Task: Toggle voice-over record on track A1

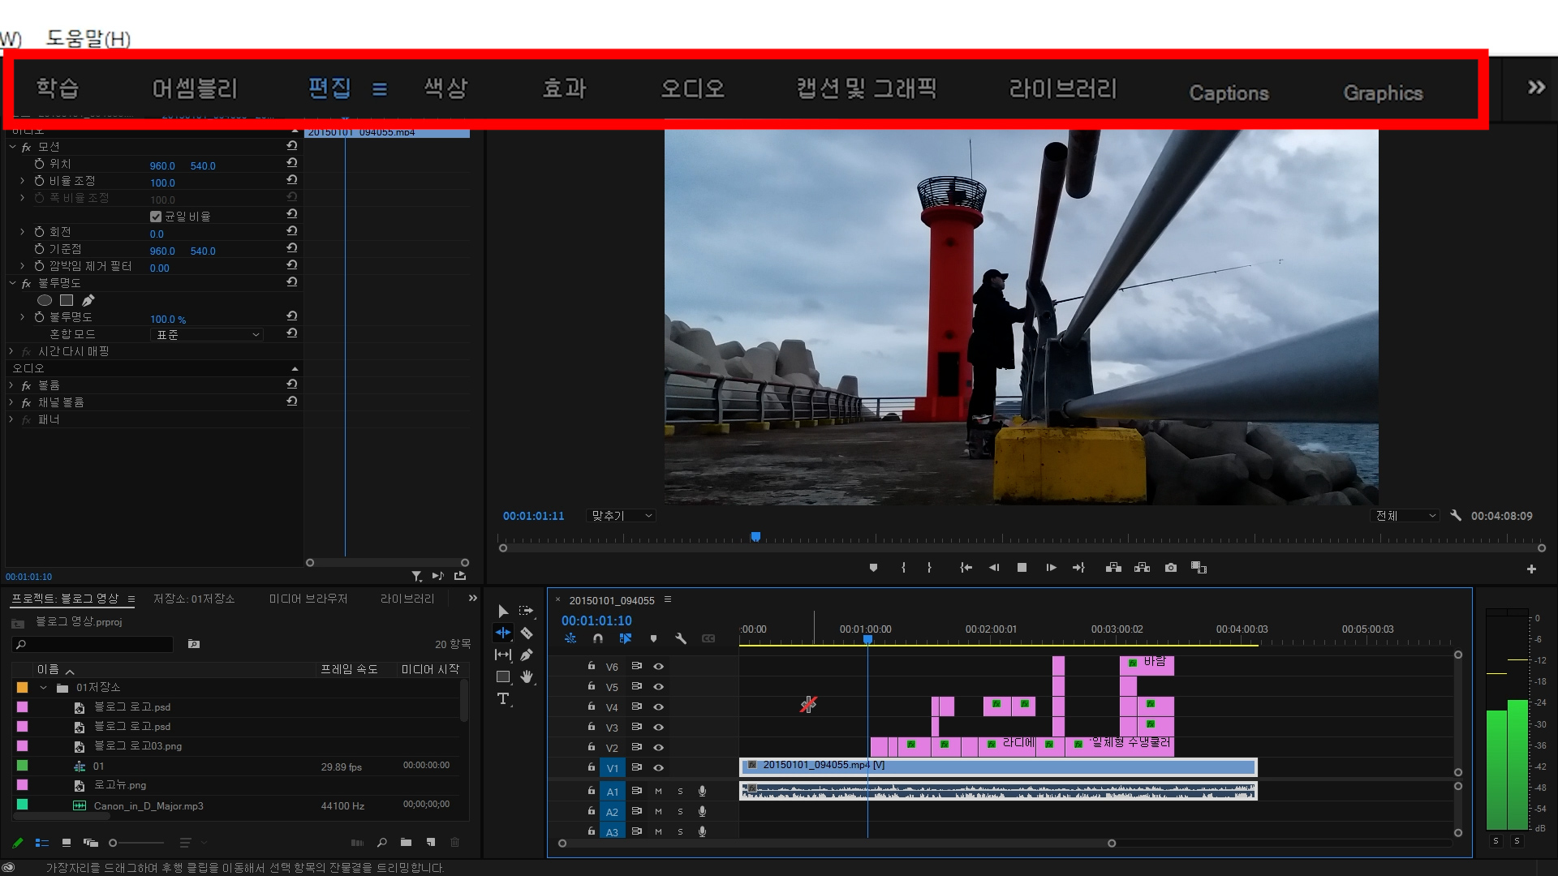Action: point(702,791)
